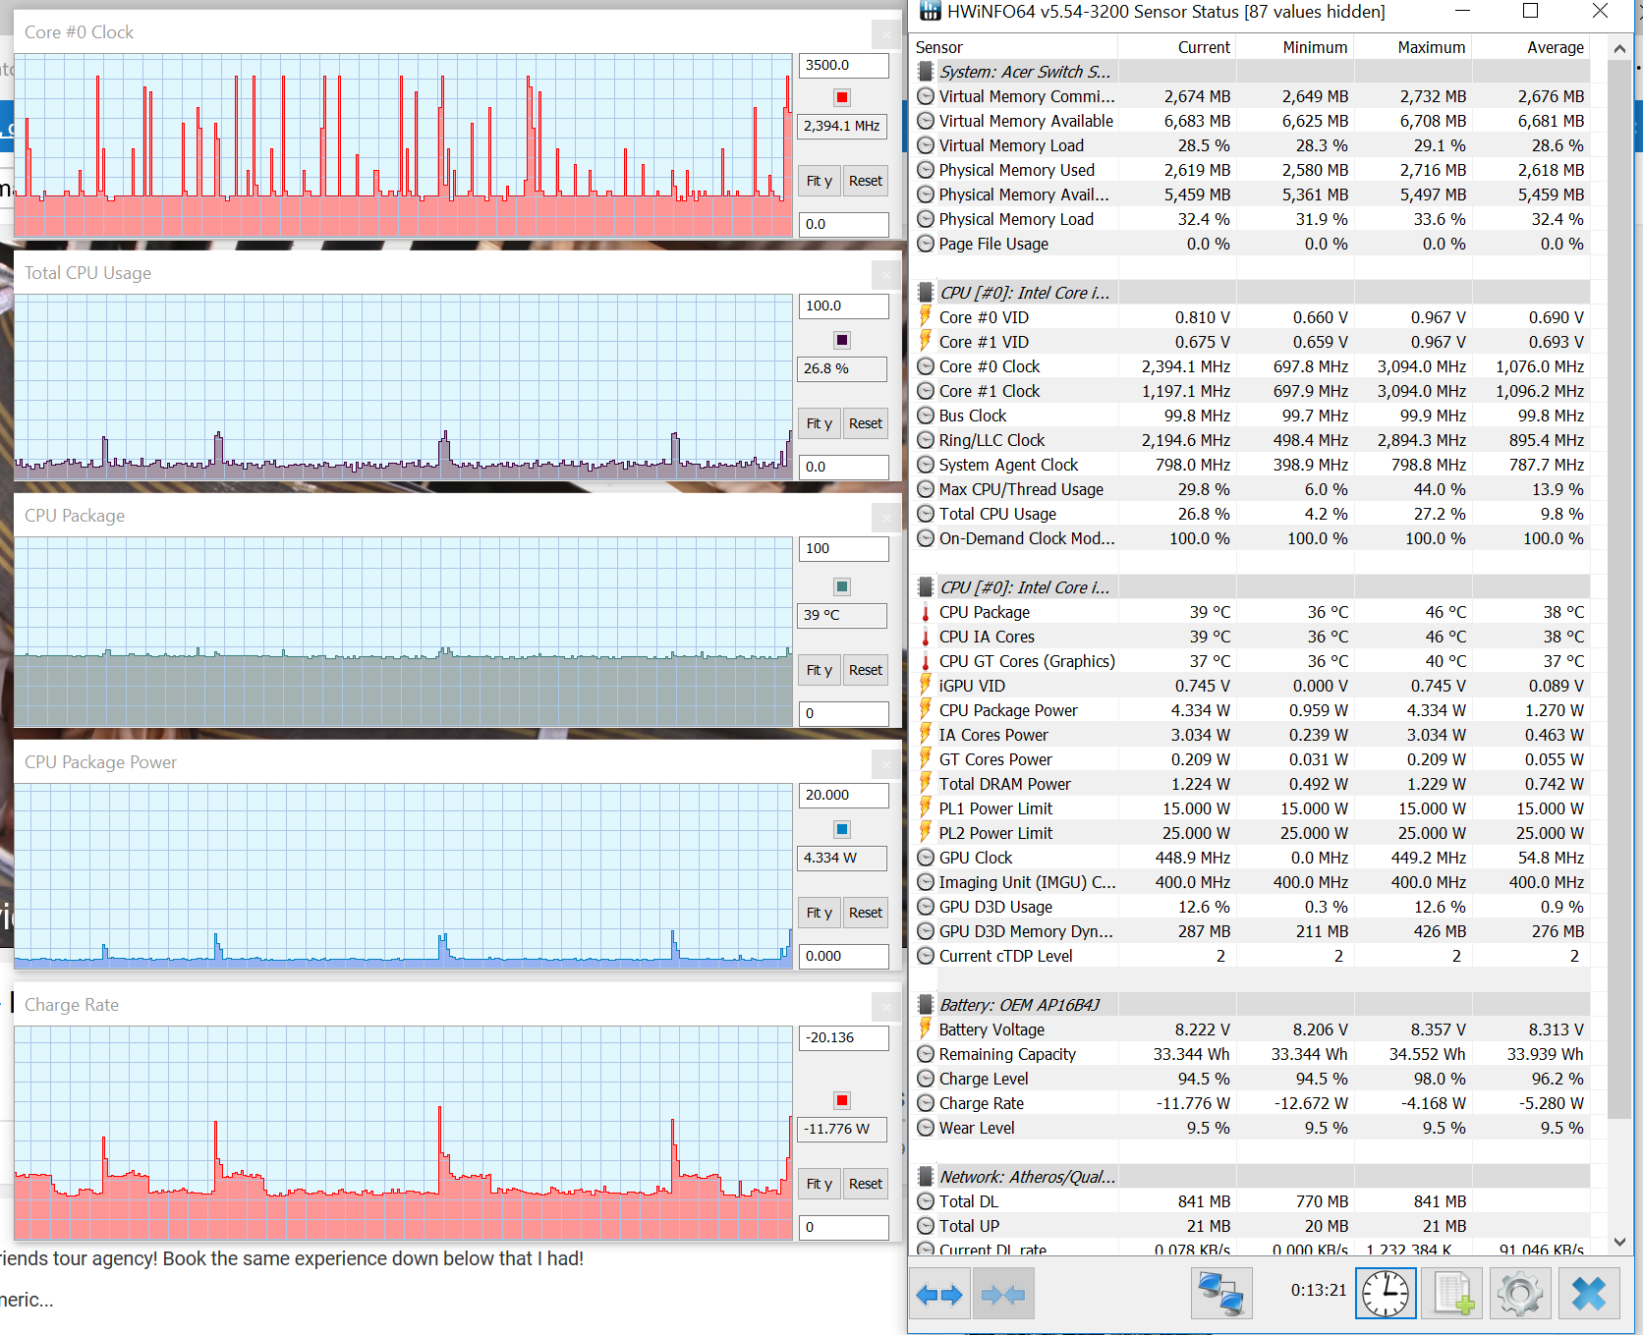Select the Charge Rate sensor row
The width and height of the screenshot is (1643, 1335).
[1252, 1103]
